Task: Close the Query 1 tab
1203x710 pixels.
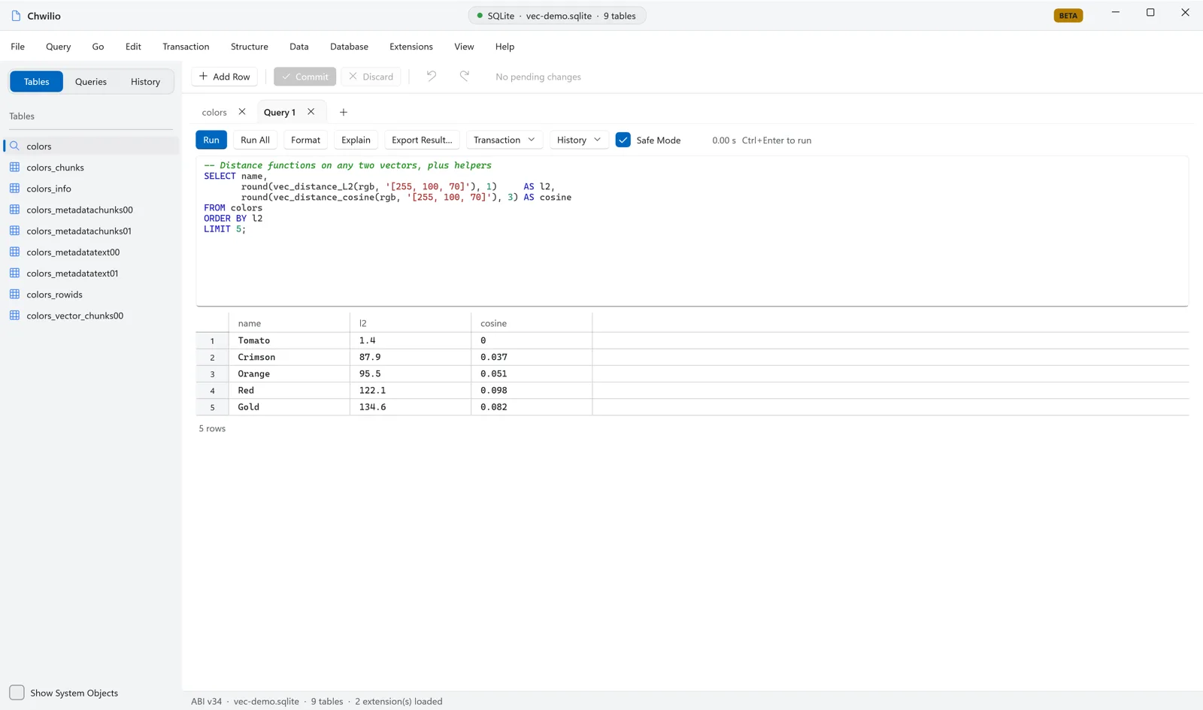Action: (311, 111)
